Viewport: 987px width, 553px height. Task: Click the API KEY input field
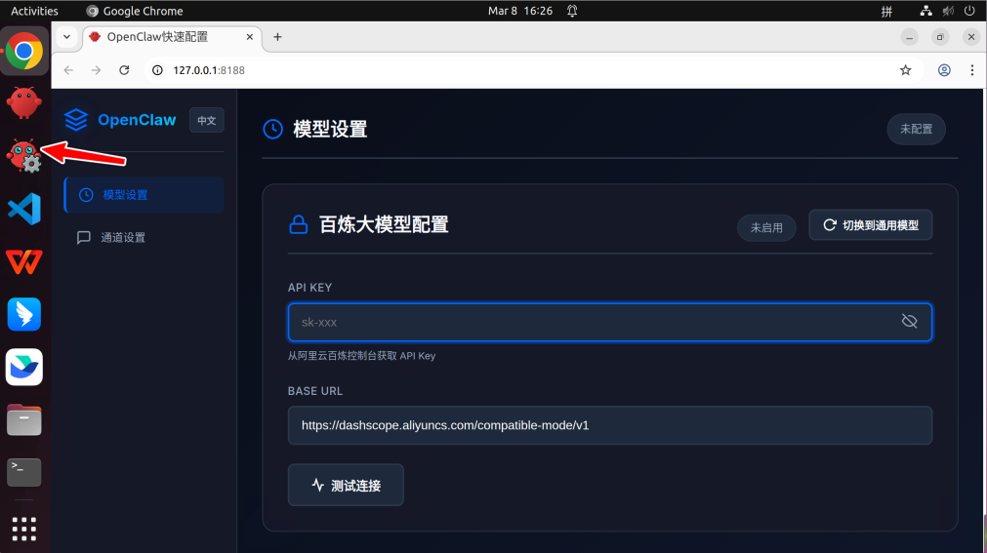[596, 322]
